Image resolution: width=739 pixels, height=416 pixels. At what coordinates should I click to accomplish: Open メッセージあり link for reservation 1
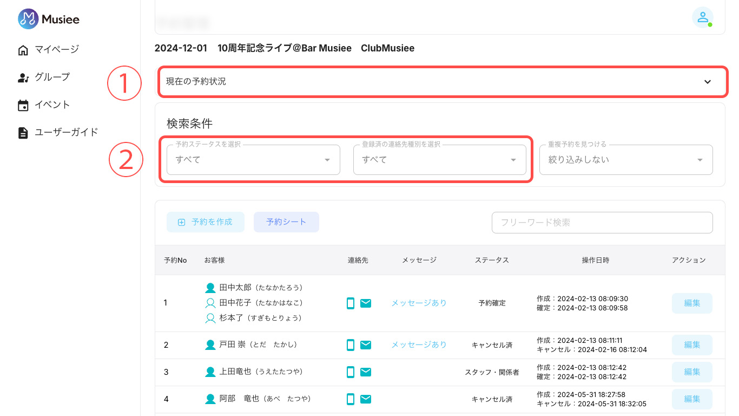coord(419,303)
